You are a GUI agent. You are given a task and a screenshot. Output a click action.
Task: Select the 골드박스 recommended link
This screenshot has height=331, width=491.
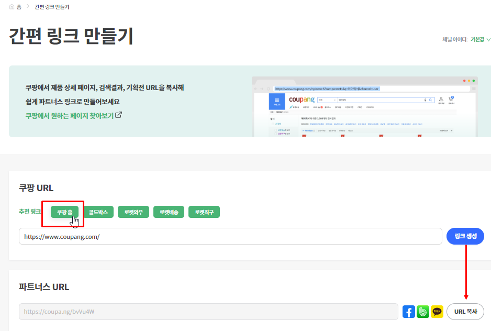tap(98, 212)
